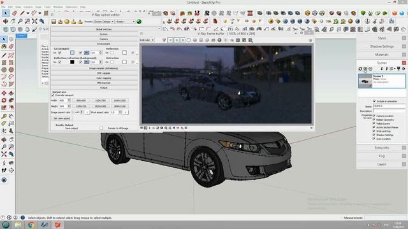Click the Get view aspect button

coord(62,118)
